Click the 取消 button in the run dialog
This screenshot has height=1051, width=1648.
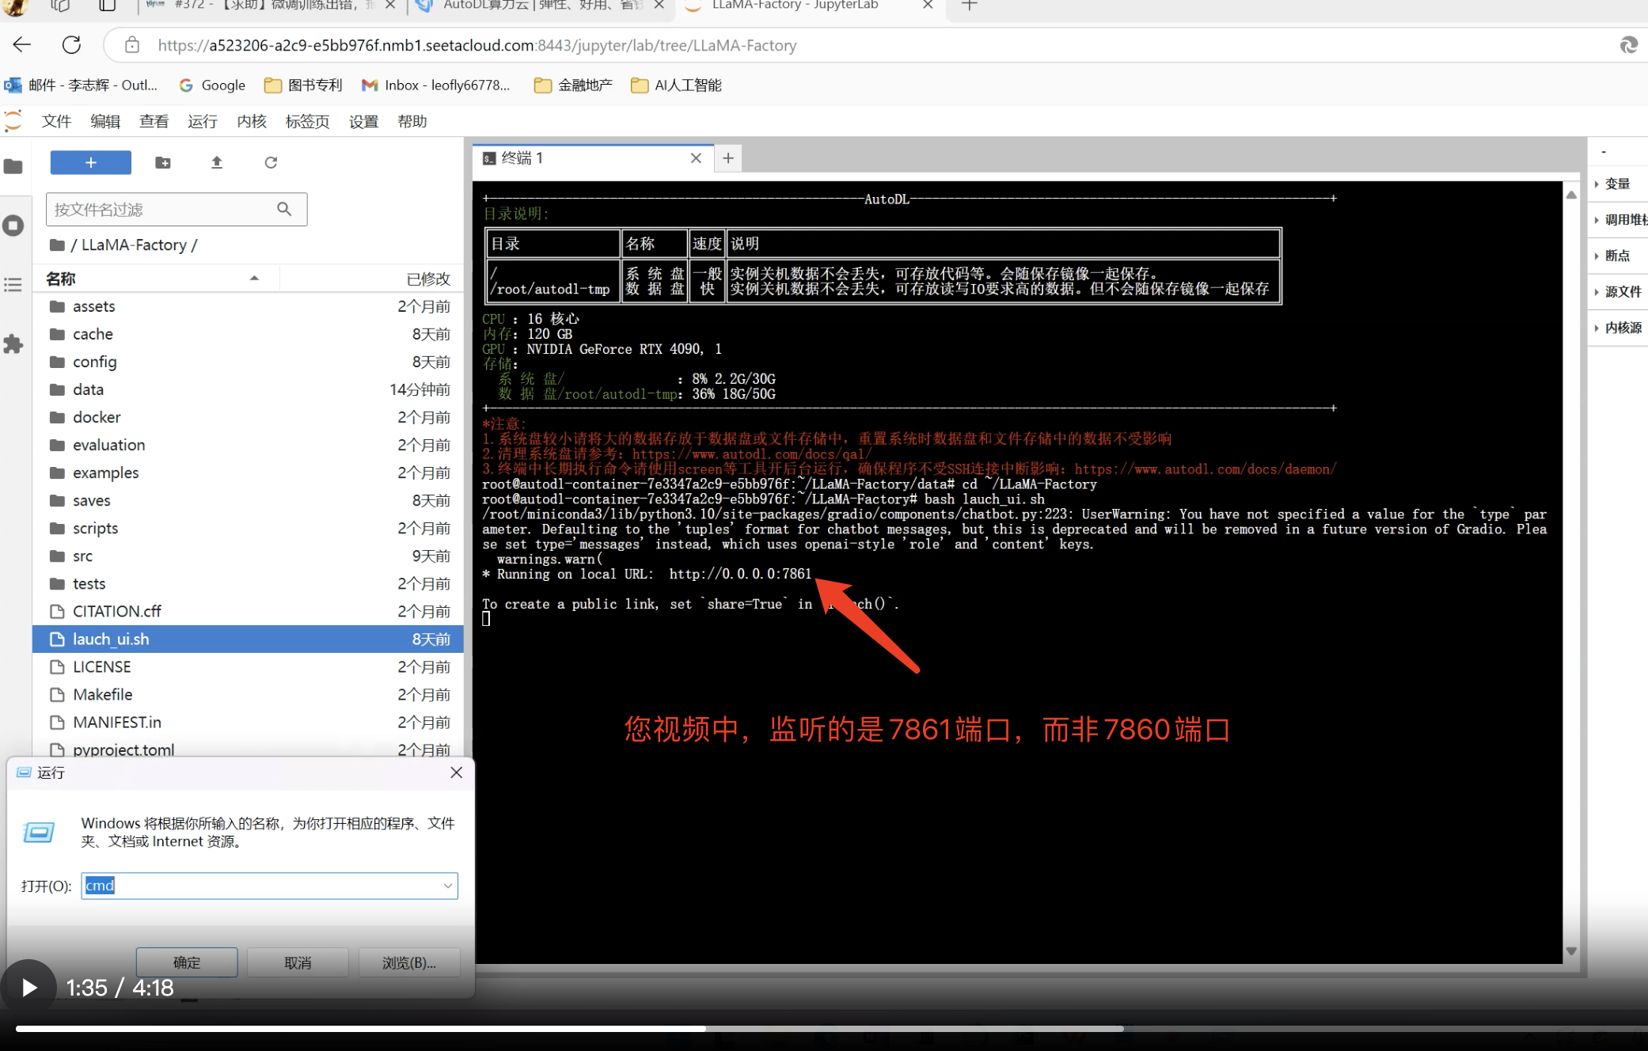298,962
